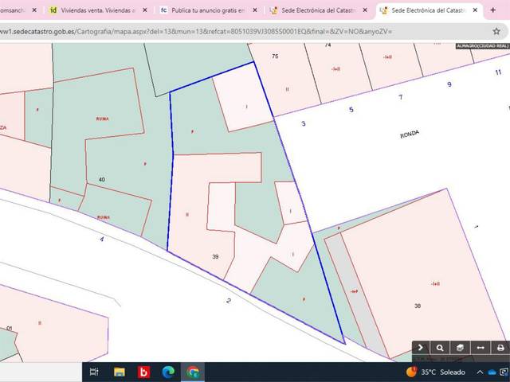510x382 pixels.
Task: Open the map layers tool
Action: 460,348
